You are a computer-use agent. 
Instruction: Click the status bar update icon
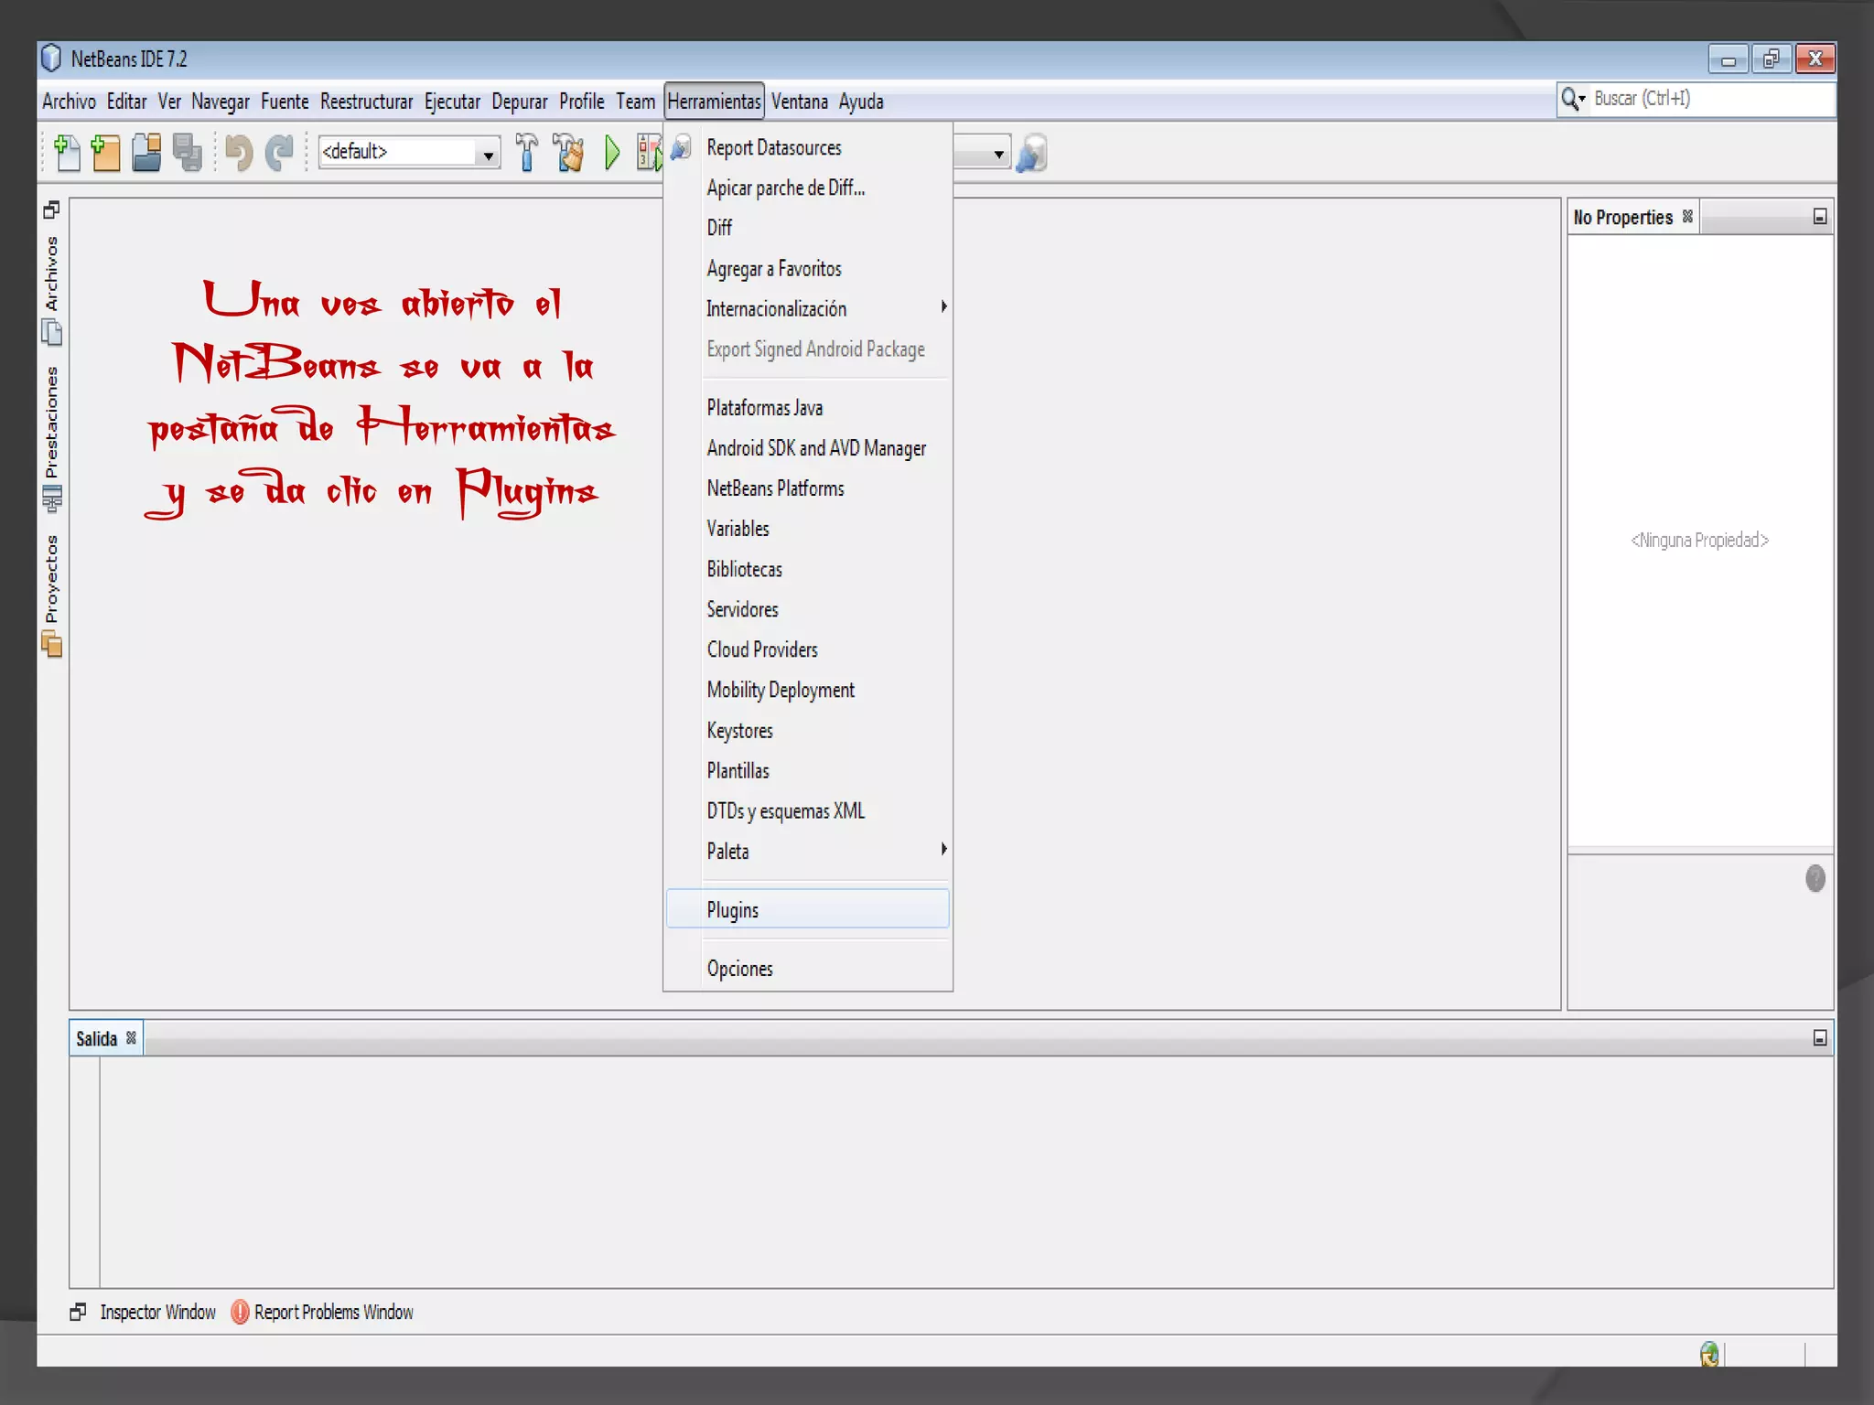coord(1709,1354)
